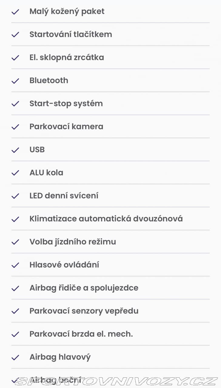Screen dimensions: 221x388
Task: Click the checkmark beside Hlasové ovládání
Action: (15, 265)
